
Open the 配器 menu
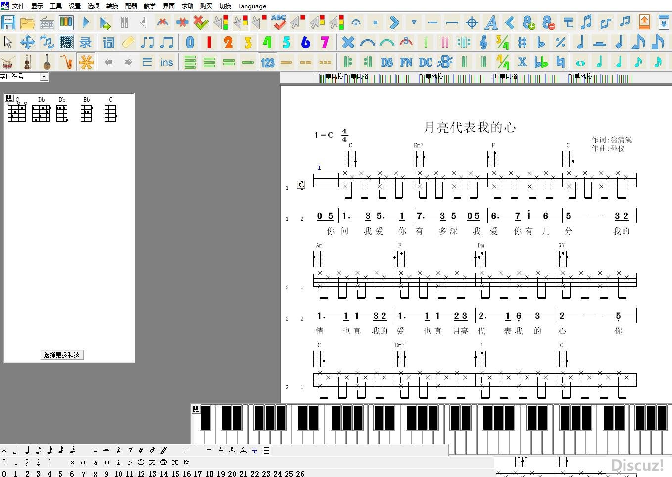tap(131, 6)
